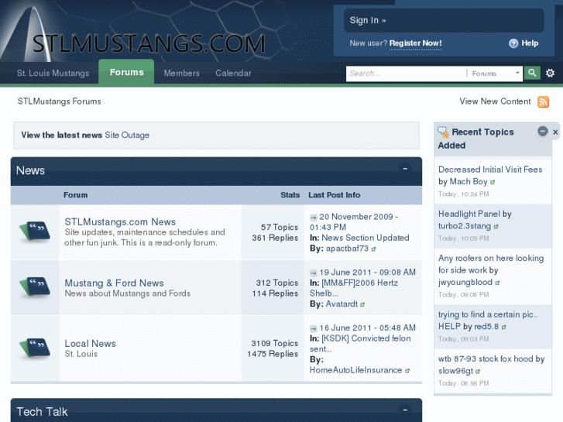
Task: Open STLMustangs.com News forum link
Action: tap(120, 222)
